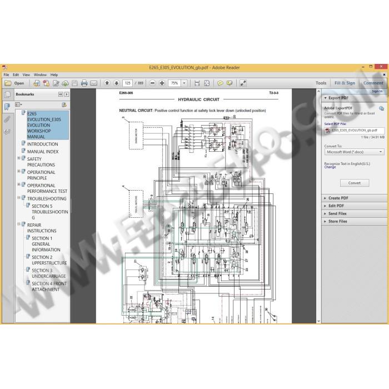Screen dimensions: 389x389
Task: Click the cloud upload icon
Action: click(x=65, y=83)
